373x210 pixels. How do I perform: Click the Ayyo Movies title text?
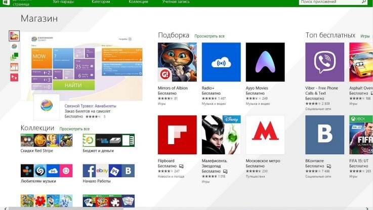point(257,88)
